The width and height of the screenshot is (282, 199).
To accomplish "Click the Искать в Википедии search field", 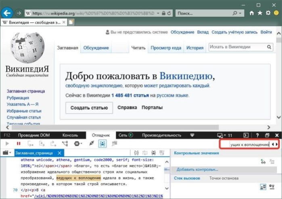I will coord(237,47).
